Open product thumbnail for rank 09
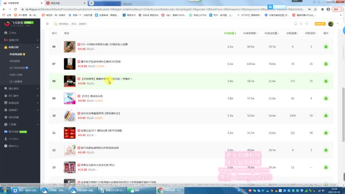 [69, 98]
